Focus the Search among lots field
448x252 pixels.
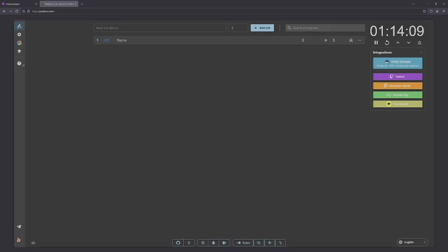point(325,28)
